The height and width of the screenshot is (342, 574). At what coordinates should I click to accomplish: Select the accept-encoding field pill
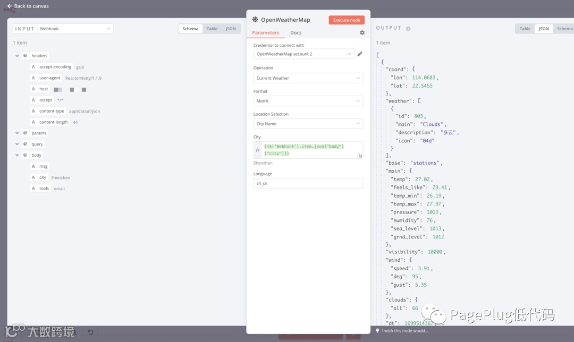point(51,67)
